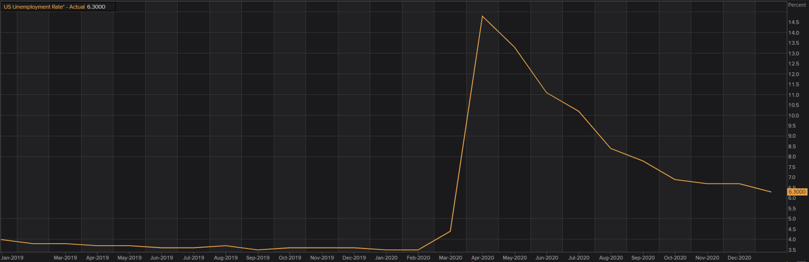Click the Nov-2019 date label
This screenshot has height=262, width=809.
point(322,258)
